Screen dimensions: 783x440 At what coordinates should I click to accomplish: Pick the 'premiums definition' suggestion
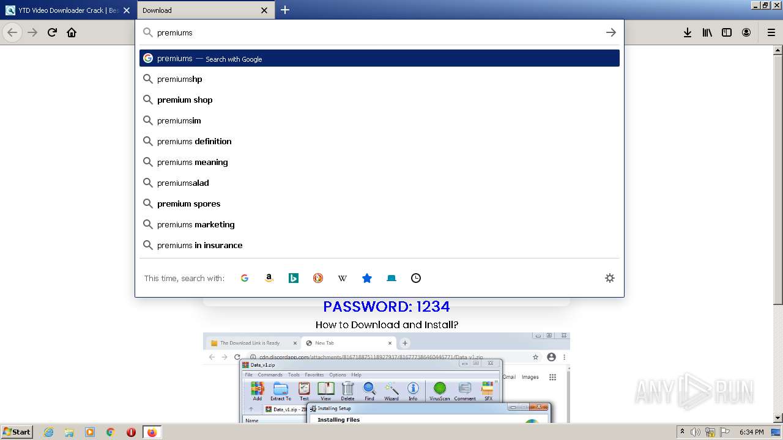click(379, 141)
